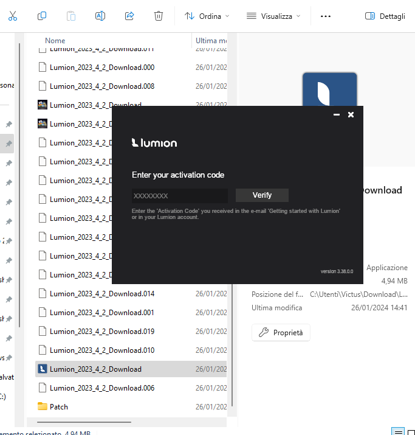Click the Copy icon in Explorer toolbar
The width and height of the screenshot is (415, 435).
(42, 16)
